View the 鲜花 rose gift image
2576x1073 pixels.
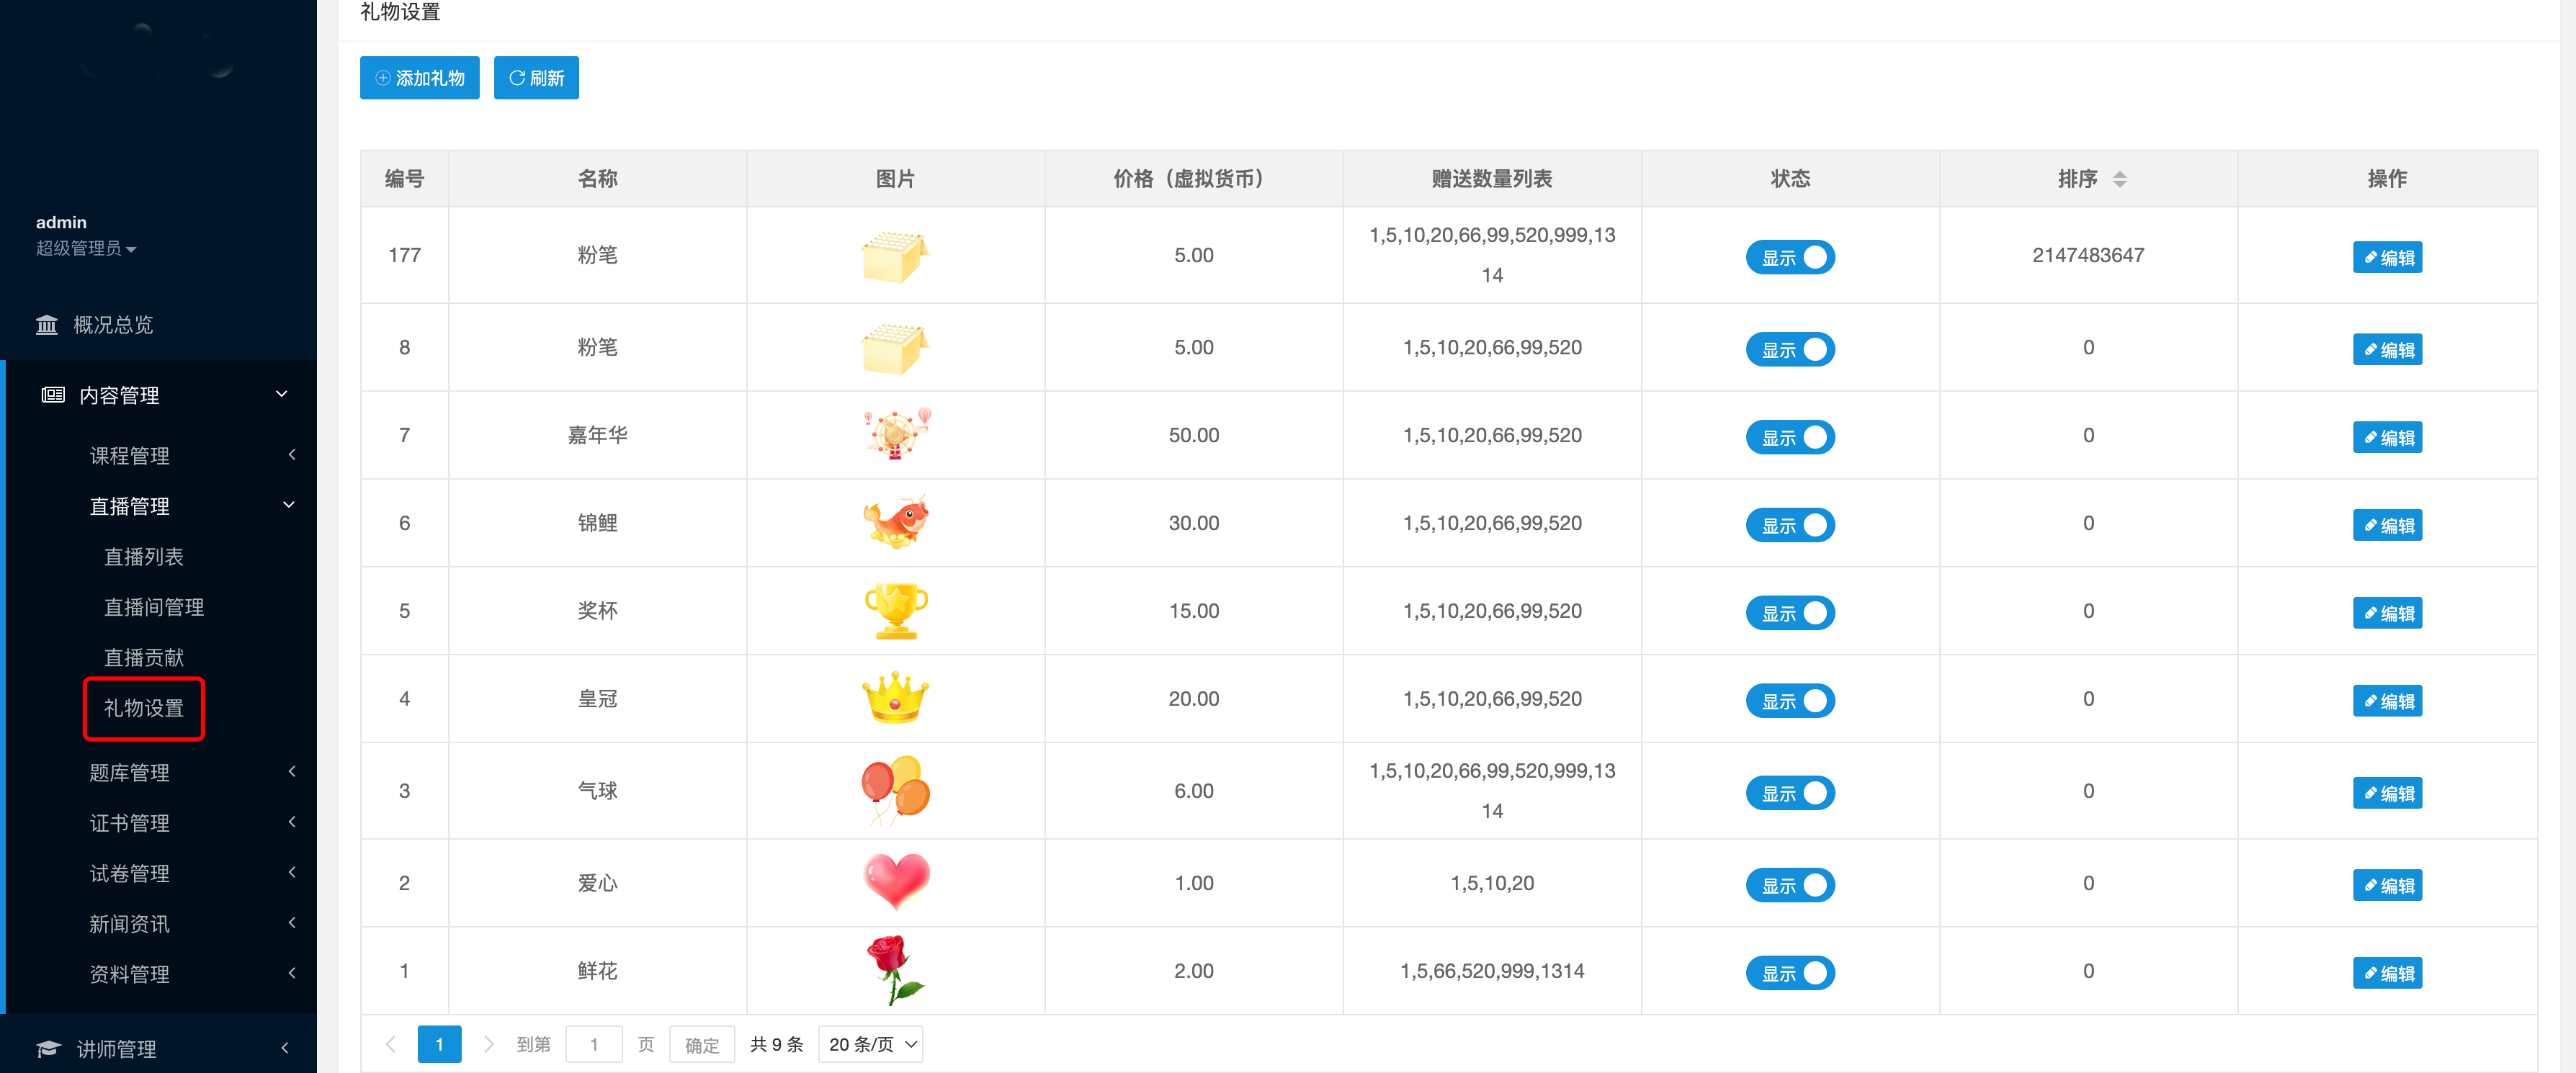[x=896, y=970]
